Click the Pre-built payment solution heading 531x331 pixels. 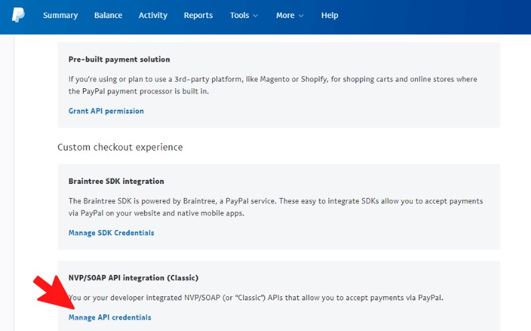[119, 60]
